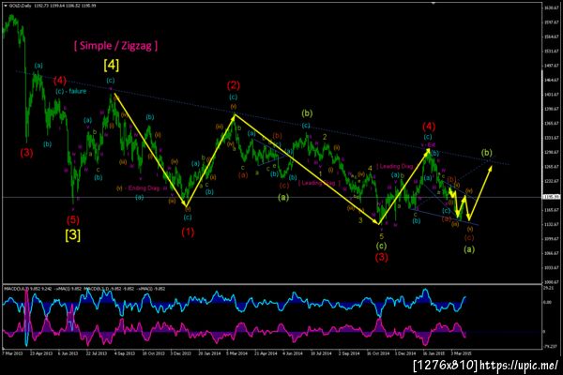The image size is (563, 375).
Task: Click green '(b)' label above June 2014 peak
Action: [x=307, y=113]
